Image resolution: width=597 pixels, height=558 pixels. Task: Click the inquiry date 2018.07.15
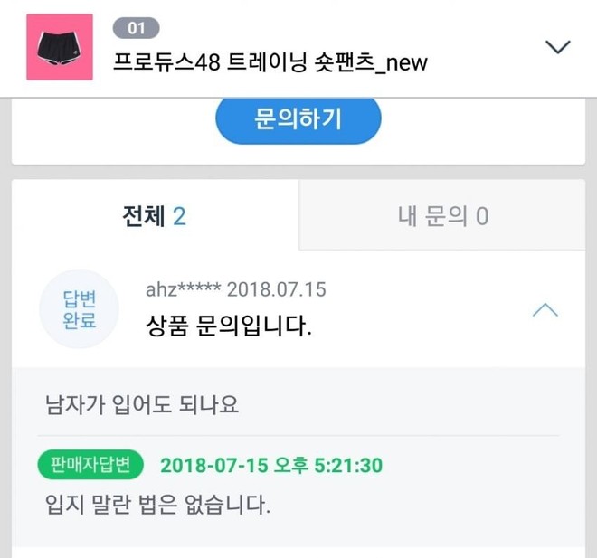[276, 289]
